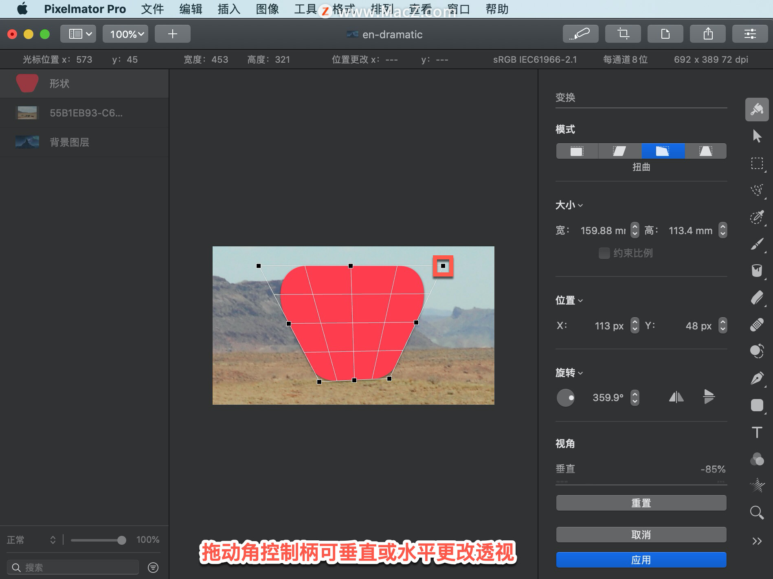Viewport: 773px width, 579px height.
Task: Choose the Zoom magnifier tool
Action: 757,513
